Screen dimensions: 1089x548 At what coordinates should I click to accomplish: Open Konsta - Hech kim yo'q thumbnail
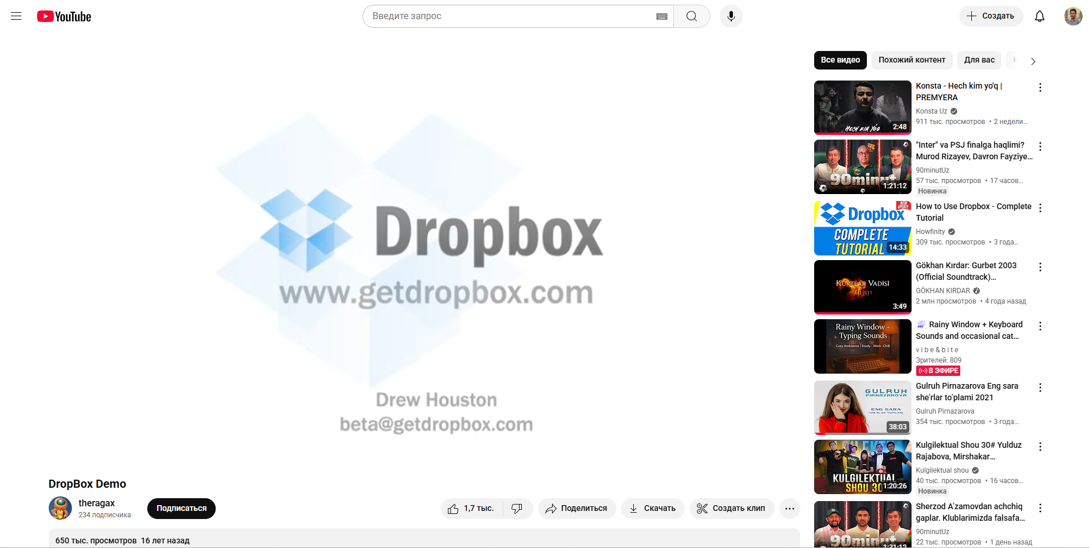pyautogui.click(x=863, y=108)
